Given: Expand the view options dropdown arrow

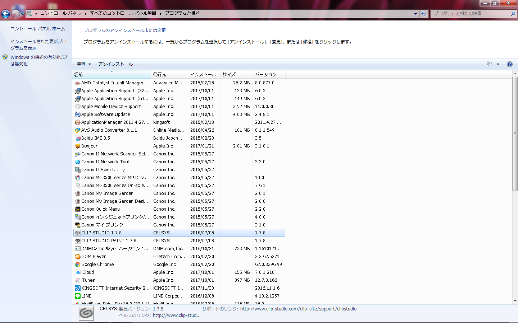Looking at the screenshot, I should click(x=498, y=64).
